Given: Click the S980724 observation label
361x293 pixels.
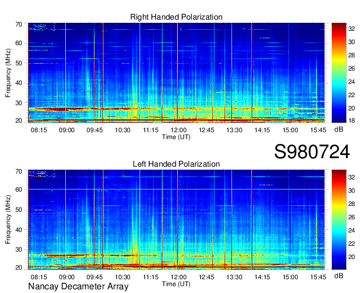Looking at the screenshot, I should coord(312,151).
